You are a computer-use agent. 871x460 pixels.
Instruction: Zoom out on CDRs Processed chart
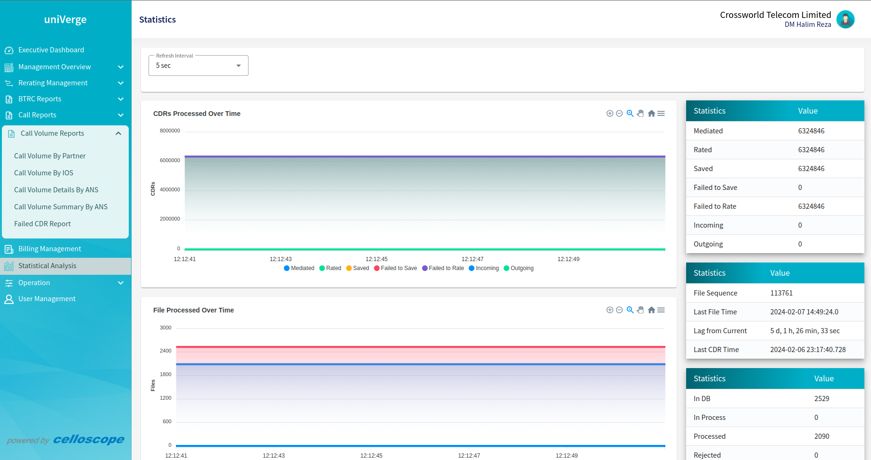(620, 114)
